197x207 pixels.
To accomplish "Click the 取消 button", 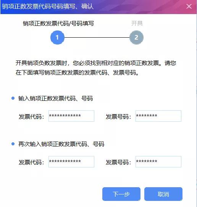I will (x=163, y=194).
